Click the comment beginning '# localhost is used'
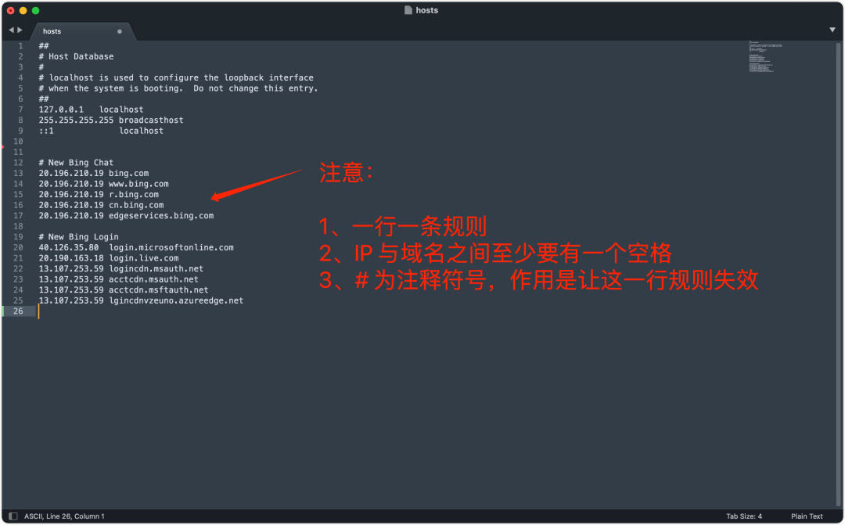Viewport: 845px width, 525px height. point(176,77)
